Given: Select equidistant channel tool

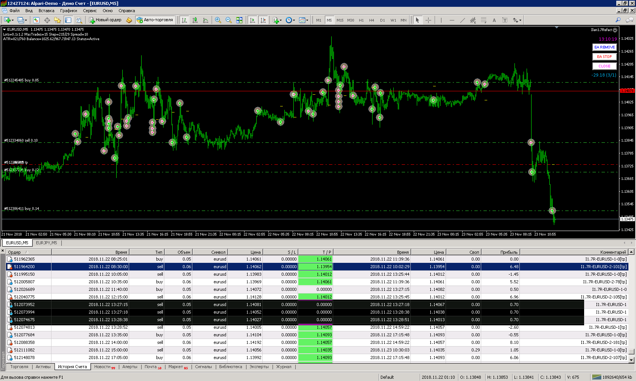Looking at the screenshot, I should [473, 20].
